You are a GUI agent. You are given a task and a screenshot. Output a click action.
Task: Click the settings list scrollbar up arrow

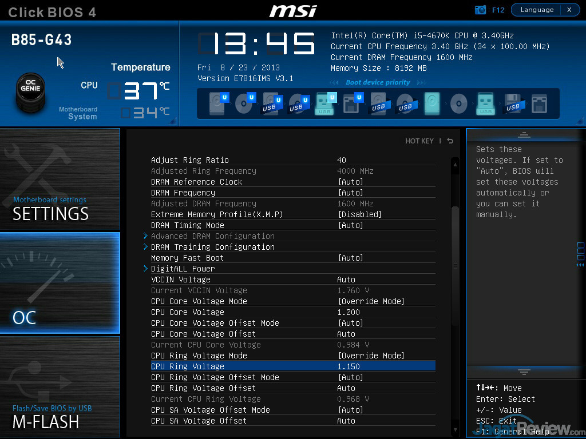[455, 164]
